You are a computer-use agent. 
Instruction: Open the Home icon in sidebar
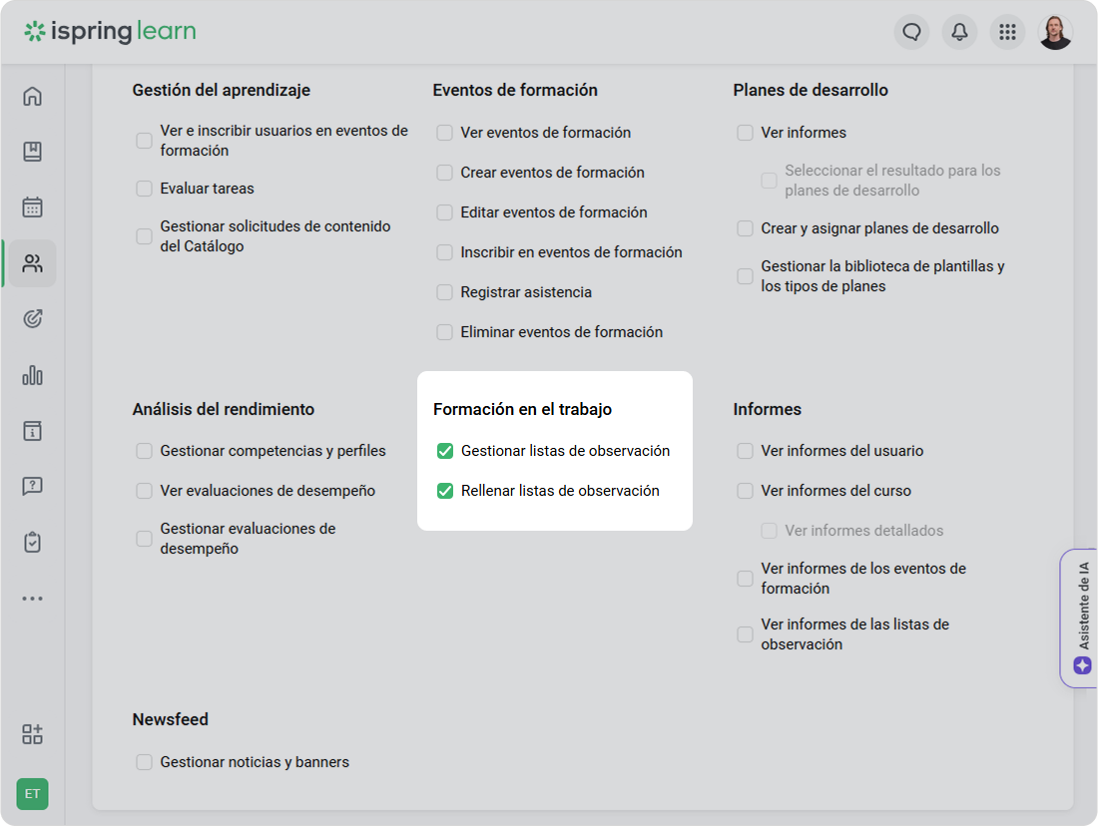pos(32,97)
